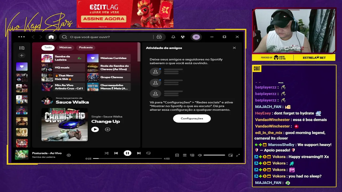Select the Músicas filter chip
Screen dimensions: 342x192
pos(65,47)
